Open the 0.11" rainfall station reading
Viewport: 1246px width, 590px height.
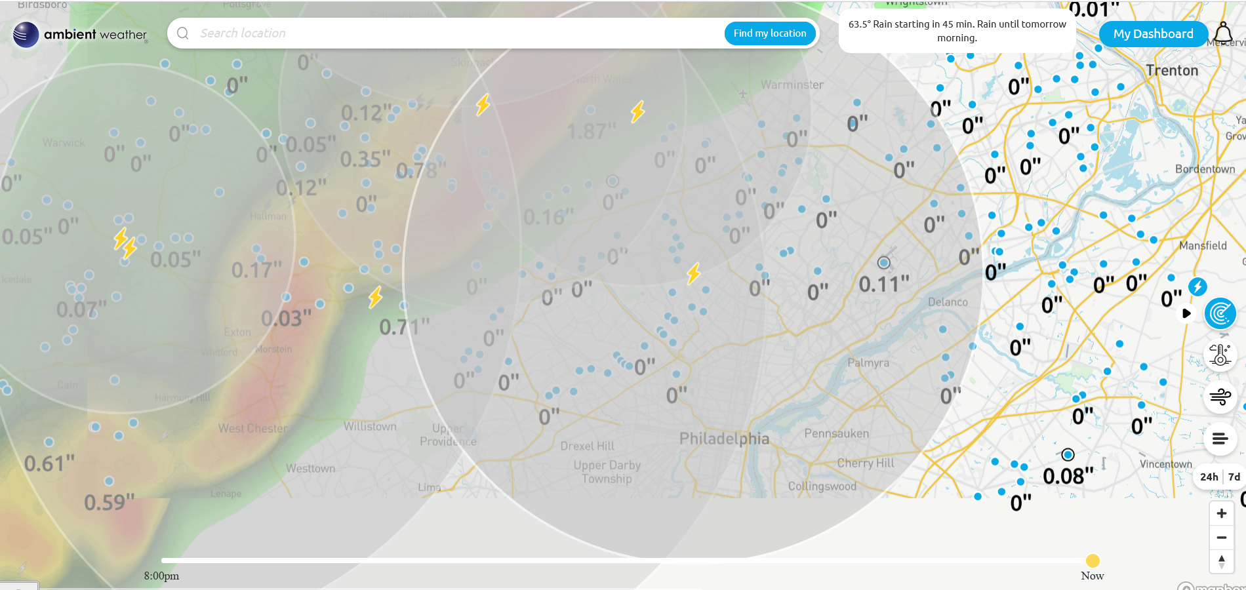(x=884, y=284)
